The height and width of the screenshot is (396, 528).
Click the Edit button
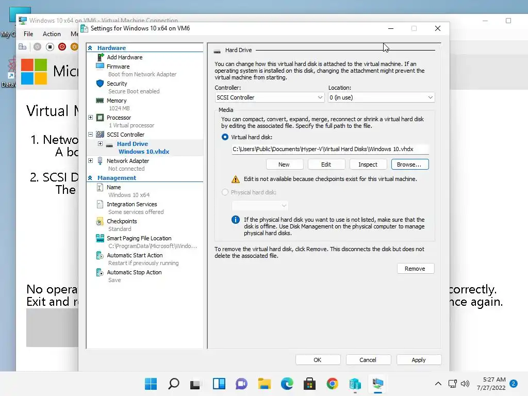pyautogui.click(x=326, y=164)
